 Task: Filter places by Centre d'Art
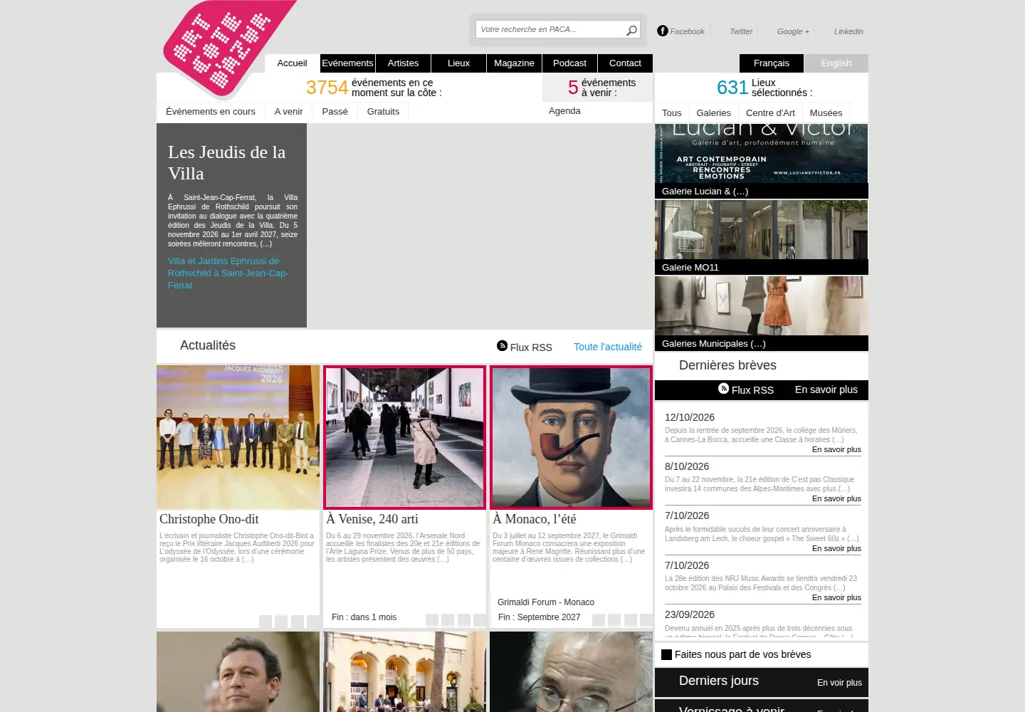tap(770, 113)
